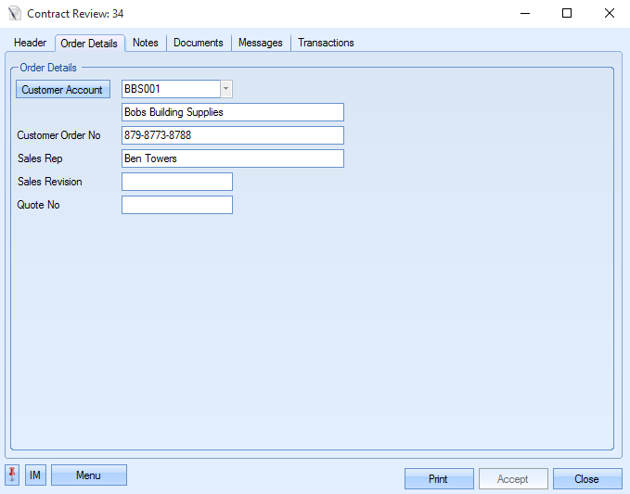Click the Print button
Screen dimensions: 630x494
click(438, 479)
